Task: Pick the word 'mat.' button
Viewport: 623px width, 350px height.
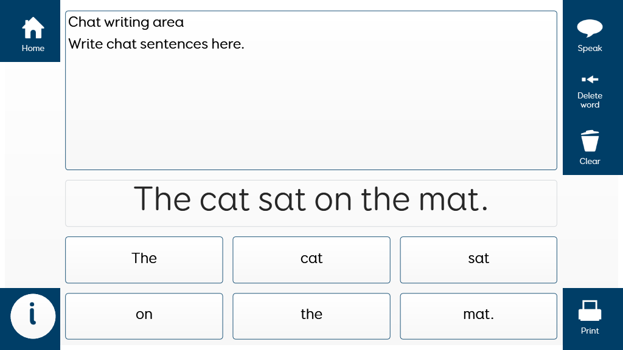Action: [478, 316]
